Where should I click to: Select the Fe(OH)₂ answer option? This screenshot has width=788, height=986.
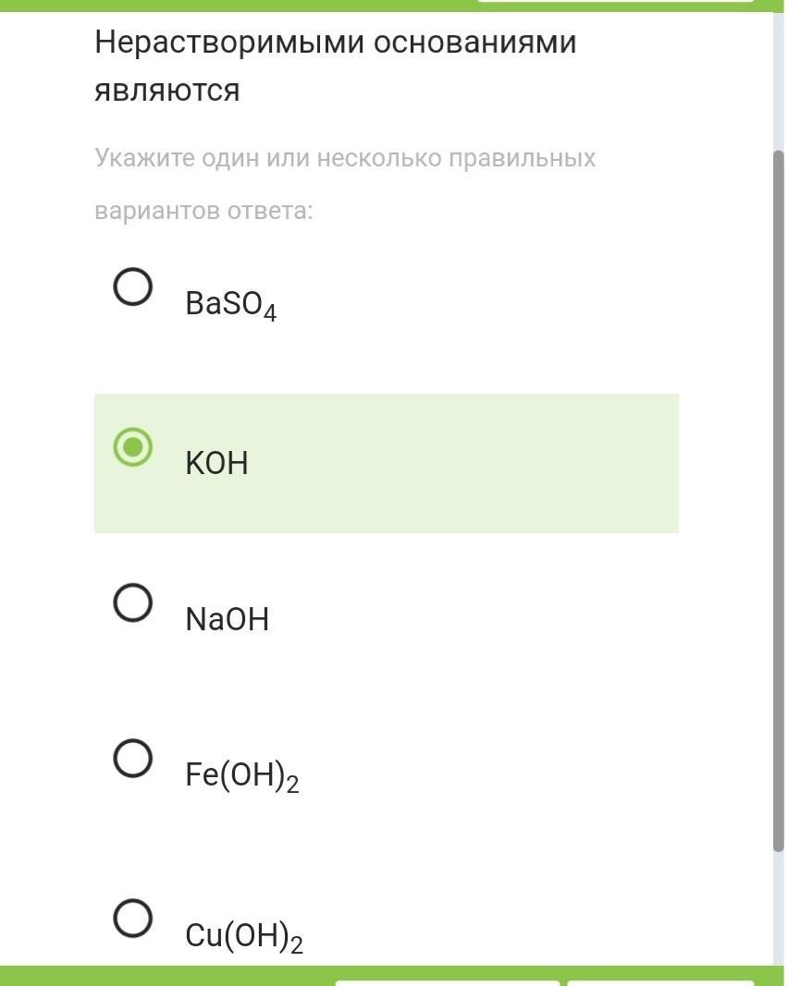[133, 759]
